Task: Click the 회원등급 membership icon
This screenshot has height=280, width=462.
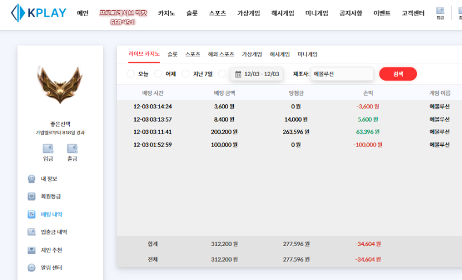Action: [32, 196]
